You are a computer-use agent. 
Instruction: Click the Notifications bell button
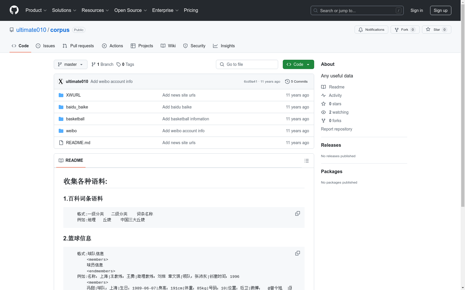pyautogui.click(x=371, y=30)
